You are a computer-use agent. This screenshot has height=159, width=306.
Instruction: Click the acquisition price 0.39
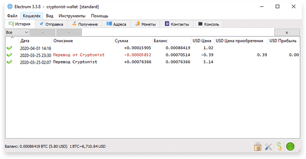[x=262, y=55]
